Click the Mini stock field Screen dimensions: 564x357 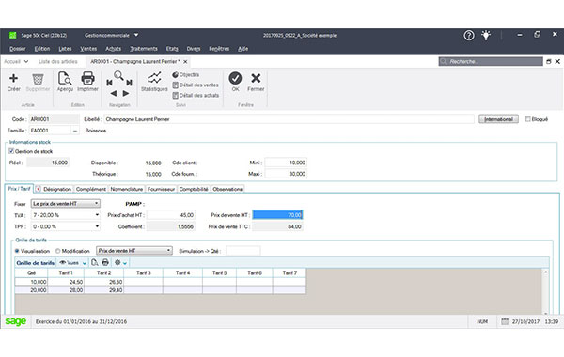(x=286, y=163)
